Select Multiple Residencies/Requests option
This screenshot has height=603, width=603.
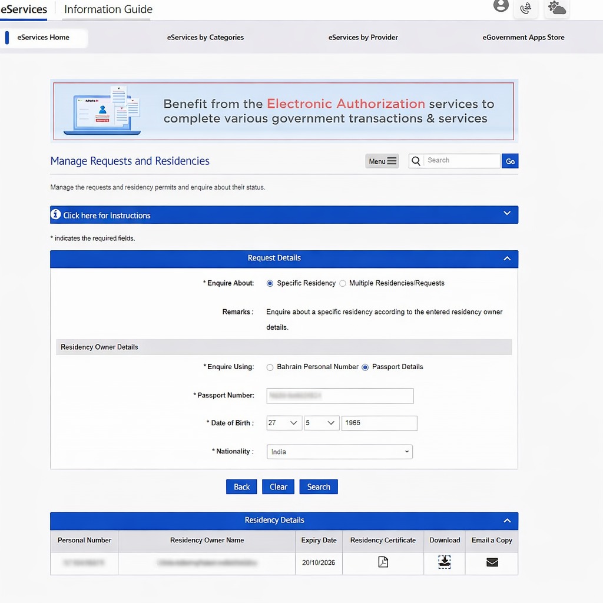click(x=343, y=283)
